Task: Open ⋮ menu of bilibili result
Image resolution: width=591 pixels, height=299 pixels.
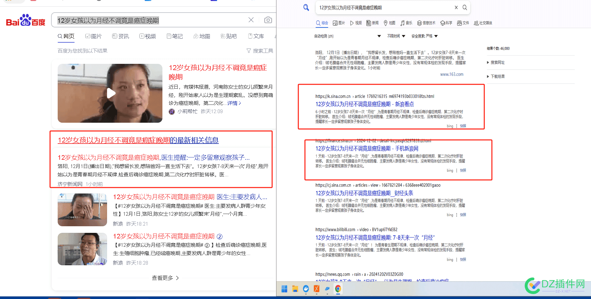Action: coord(456,259)
